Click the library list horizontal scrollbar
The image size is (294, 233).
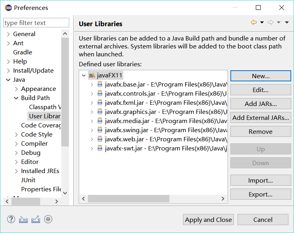(x=129, y=198)
